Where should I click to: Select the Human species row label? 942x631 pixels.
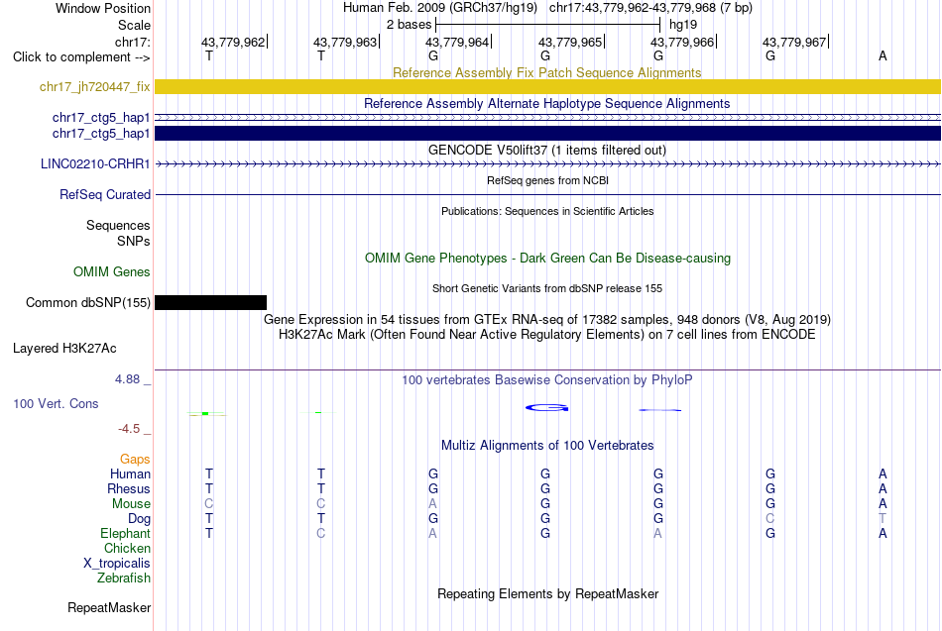click(x=130, y=474)
